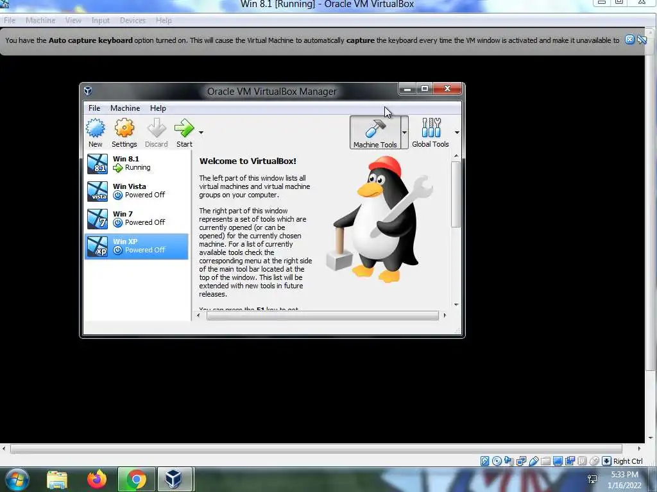Click the CPU chip status icon

tap(582, 461)
